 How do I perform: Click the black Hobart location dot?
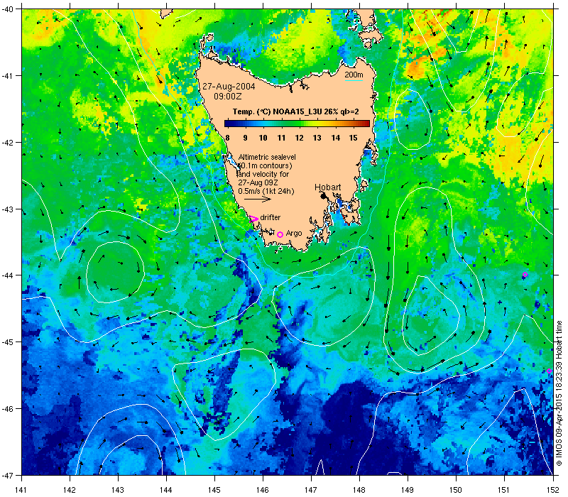(324, 196)
